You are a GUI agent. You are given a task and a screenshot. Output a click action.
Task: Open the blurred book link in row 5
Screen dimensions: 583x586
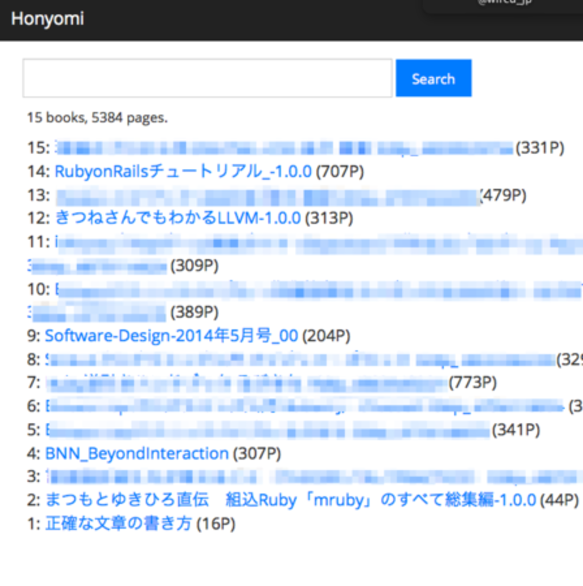pos(268,430)
